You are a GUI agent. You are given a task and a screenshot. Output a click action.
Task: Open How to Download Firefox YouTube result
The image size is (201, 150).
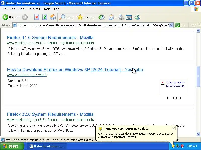click(x=75, y=70)
